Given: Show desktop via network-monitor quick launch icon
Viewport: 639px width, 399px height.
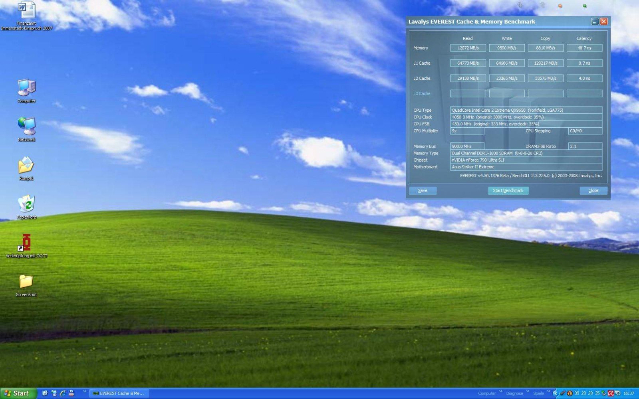Looking at the screenshot, I should tap(54, 393).
